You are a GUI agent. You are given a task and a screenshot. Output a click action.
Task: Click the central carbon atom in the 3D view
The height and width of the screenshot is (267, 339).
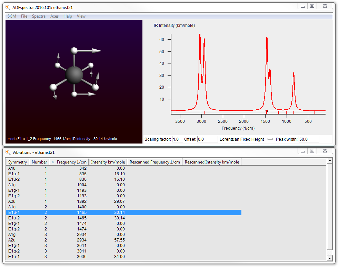point(74,75)
